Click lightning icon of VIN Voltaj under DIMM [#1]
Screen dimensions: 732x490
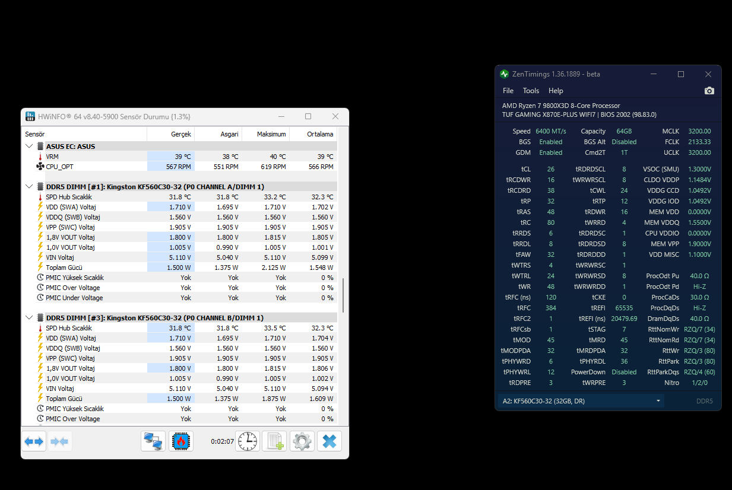[40, 257]
